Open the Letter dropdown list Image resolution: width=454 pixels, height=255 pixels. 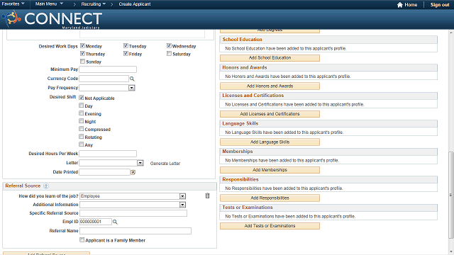[140, 163]
